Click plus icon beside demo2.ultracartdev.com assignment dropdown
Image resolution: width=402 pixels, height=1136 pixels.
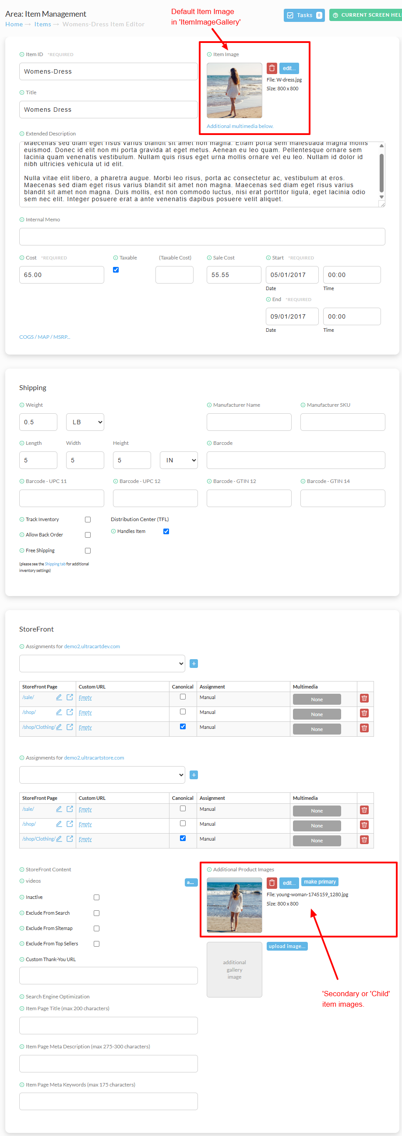194,664
